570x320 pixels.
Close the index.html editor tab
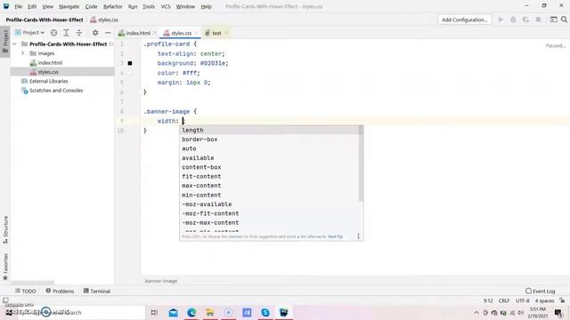tap(155, 33)
